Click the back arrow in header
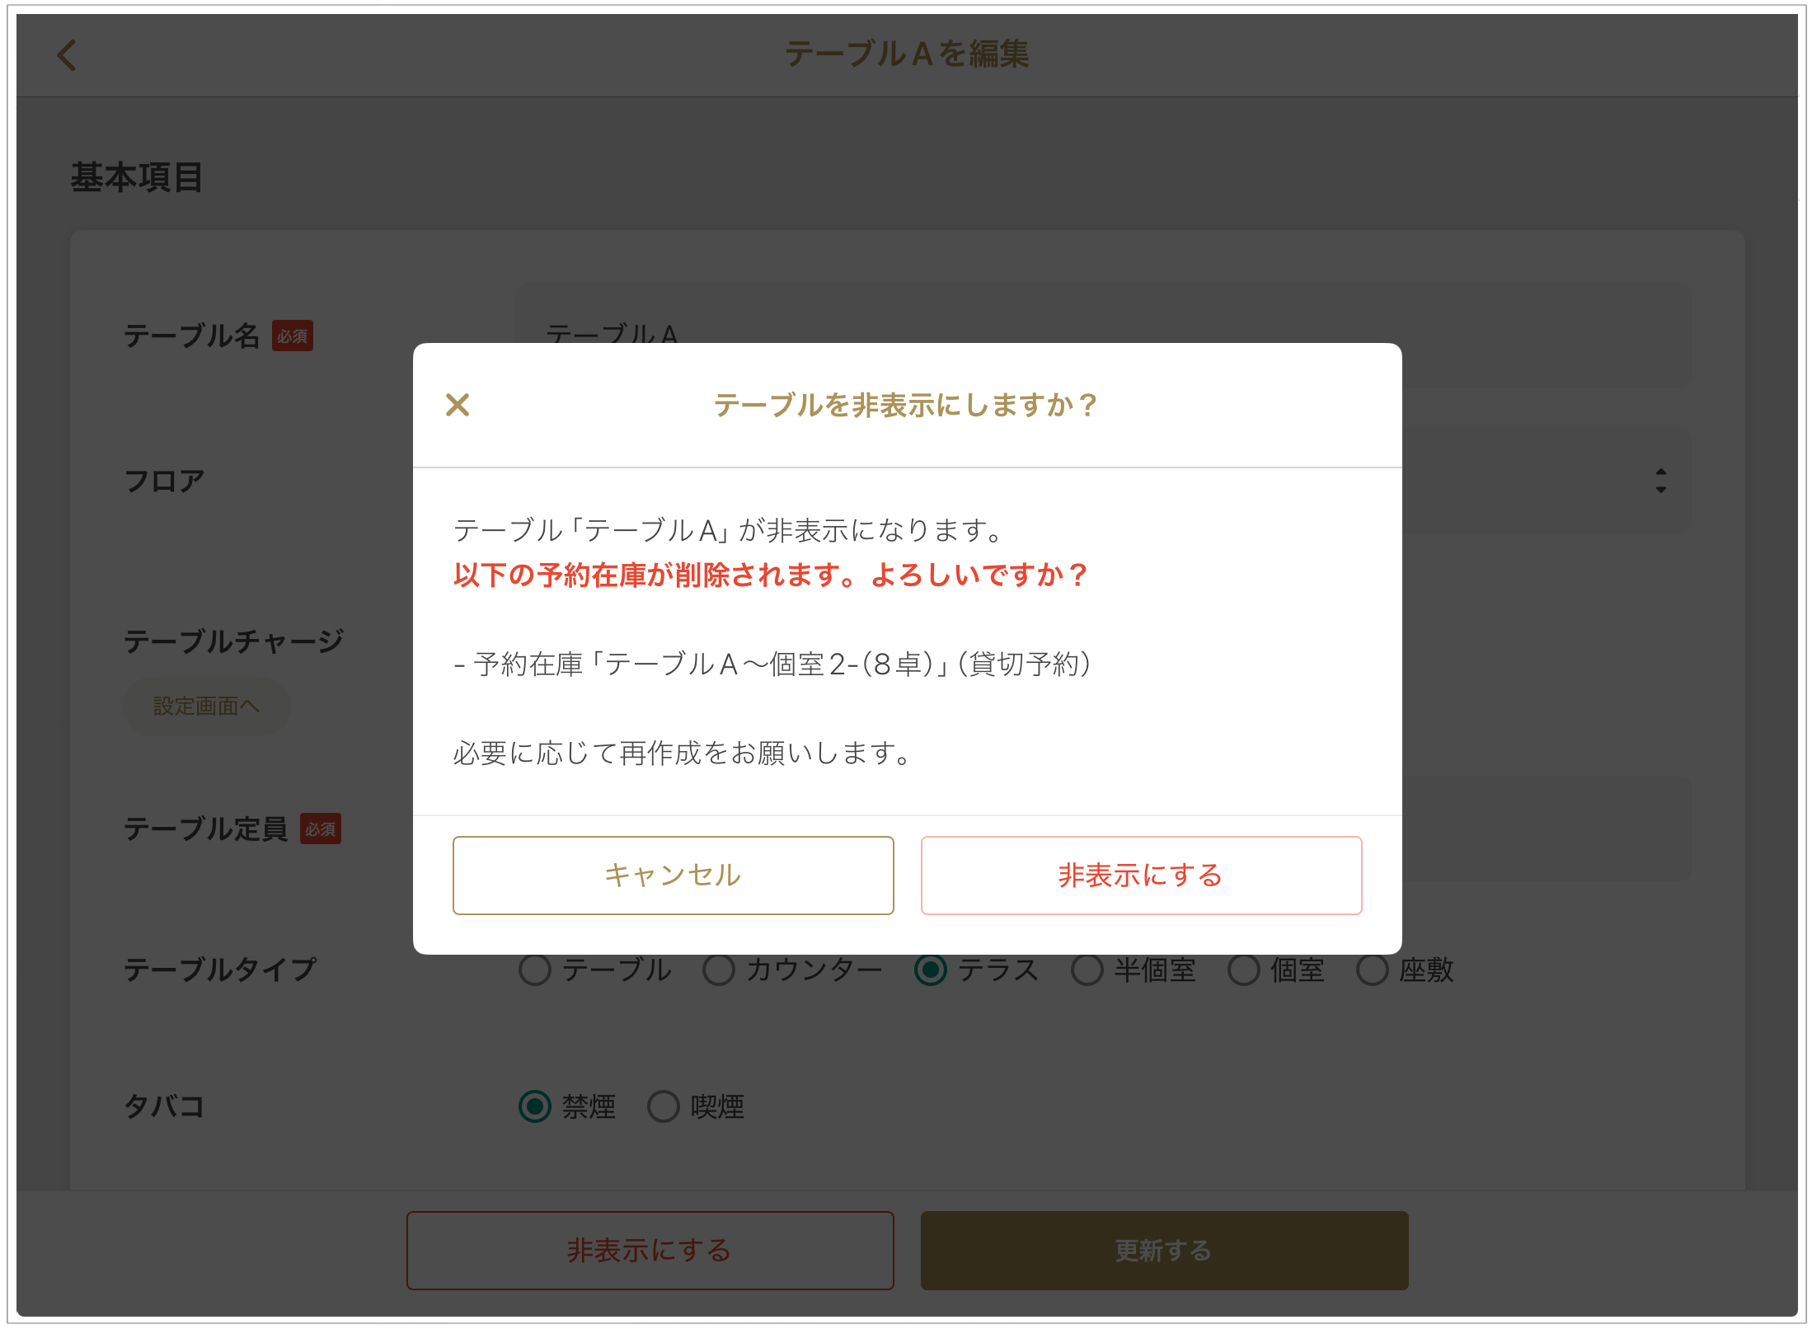 (67, 55)
